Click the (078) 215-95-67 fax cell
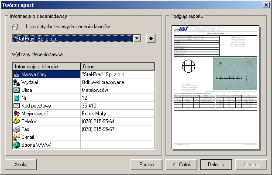The image size is (272, 175). tap(117, 129)
